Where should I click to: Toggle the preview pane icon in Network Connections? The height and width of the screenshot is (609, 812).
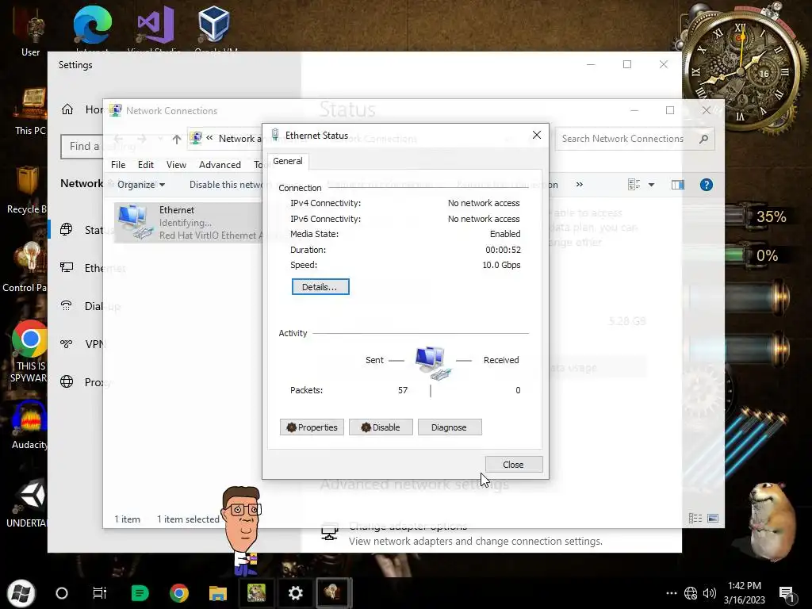click(x=678, y=185)
